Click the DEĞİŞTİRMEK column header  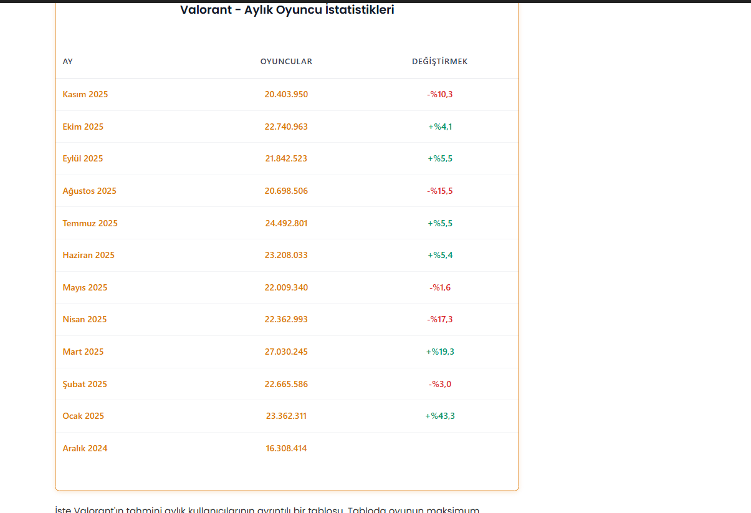click(440, 62)
